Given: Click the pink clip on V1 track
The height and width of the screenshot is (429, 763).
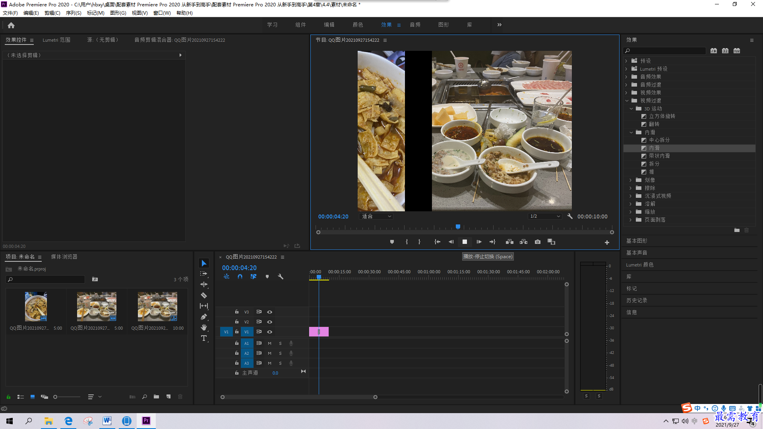Looking at the screenshot, I should (x=319, y=332).
